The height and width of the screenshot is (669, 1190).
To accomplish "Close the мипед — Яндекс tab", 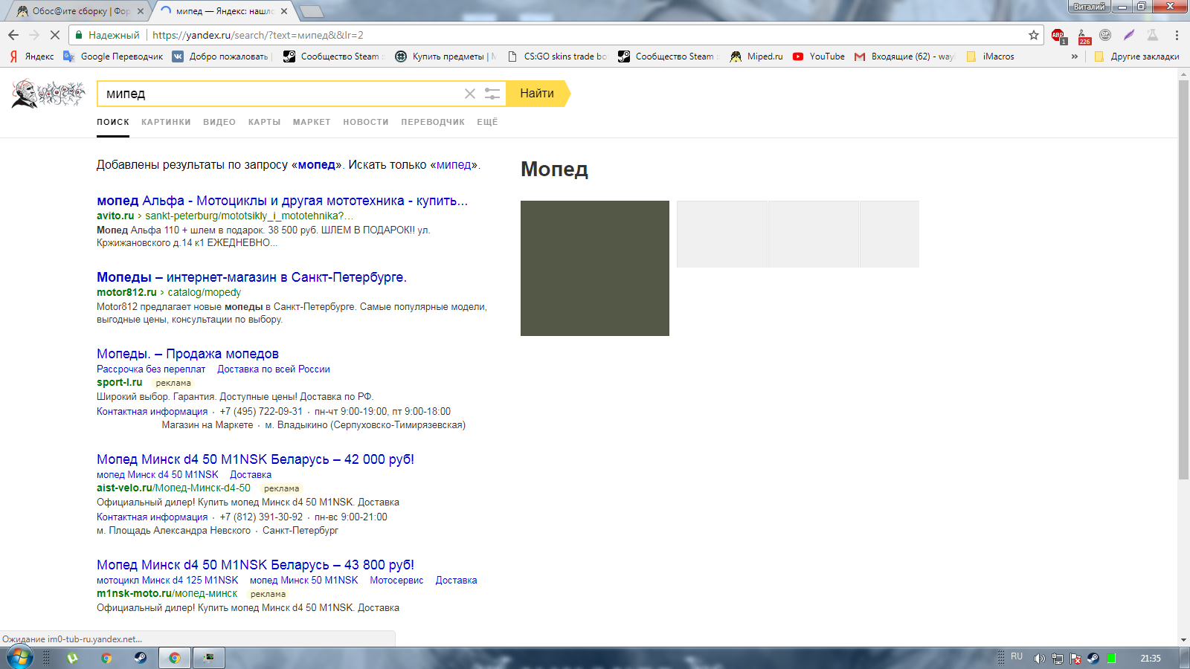I will (x=284, y=11).
